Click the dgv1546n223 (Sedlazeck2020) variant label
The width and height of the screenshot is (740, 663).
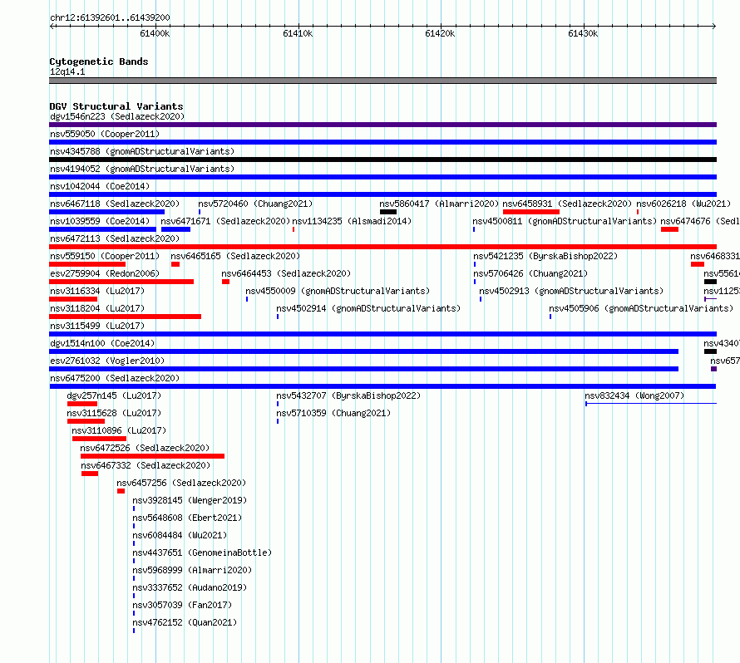coord(117,116)
